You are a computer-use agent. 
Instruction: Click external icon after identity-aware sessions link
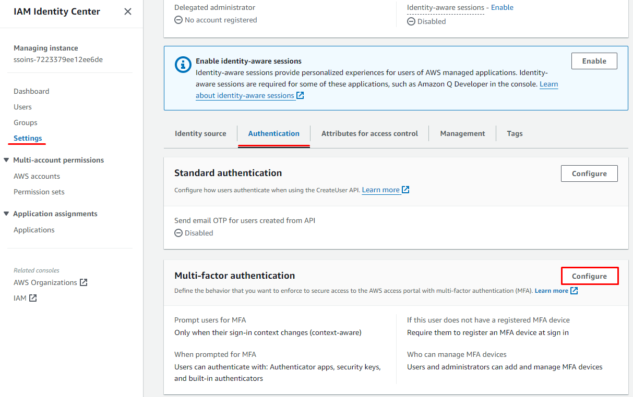click(x=300, y=95)
